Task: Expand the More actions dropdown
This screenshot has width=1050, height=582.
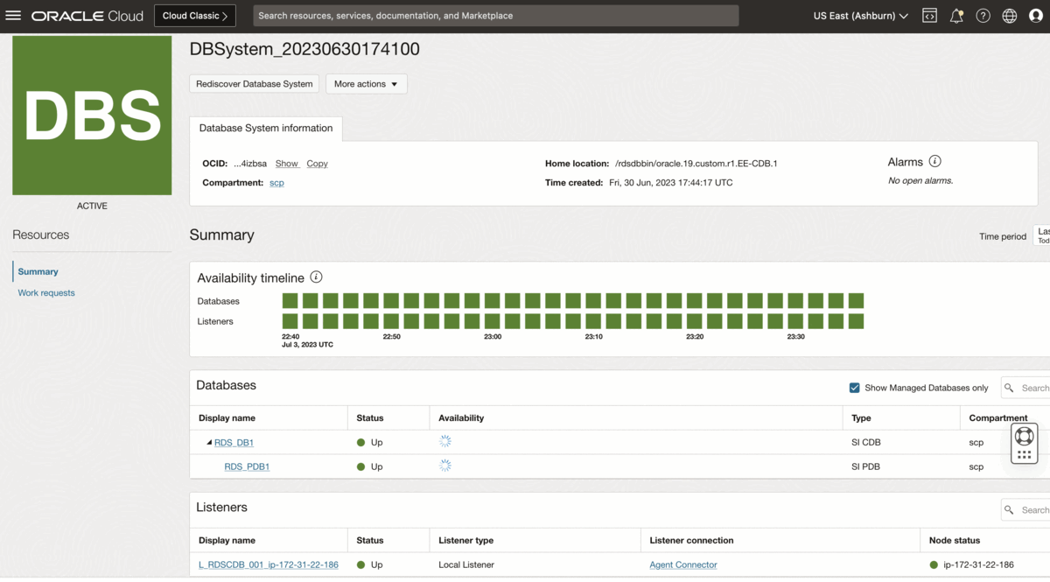Action: [x=366, y=84]
